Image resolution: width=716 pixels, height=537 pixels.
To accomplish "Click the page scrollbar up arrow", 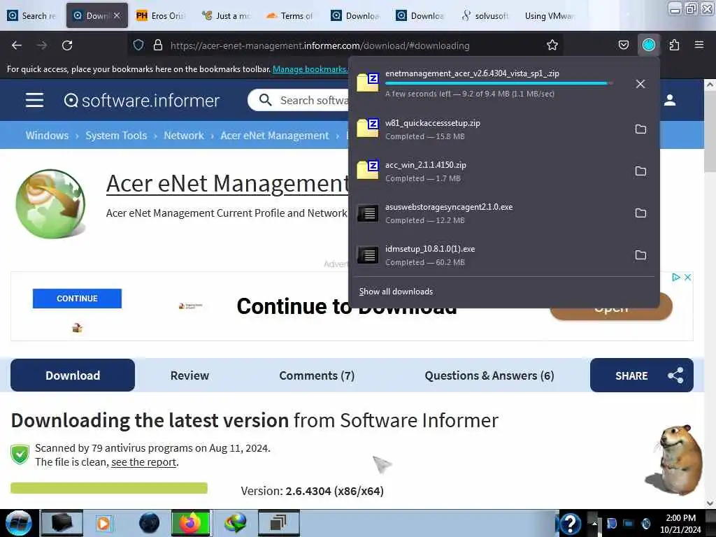I will coord(710,85).
